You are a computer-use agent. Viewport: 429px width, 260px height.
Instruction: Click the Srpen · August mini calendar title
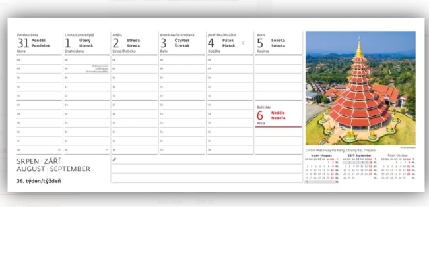pos(321,155)
